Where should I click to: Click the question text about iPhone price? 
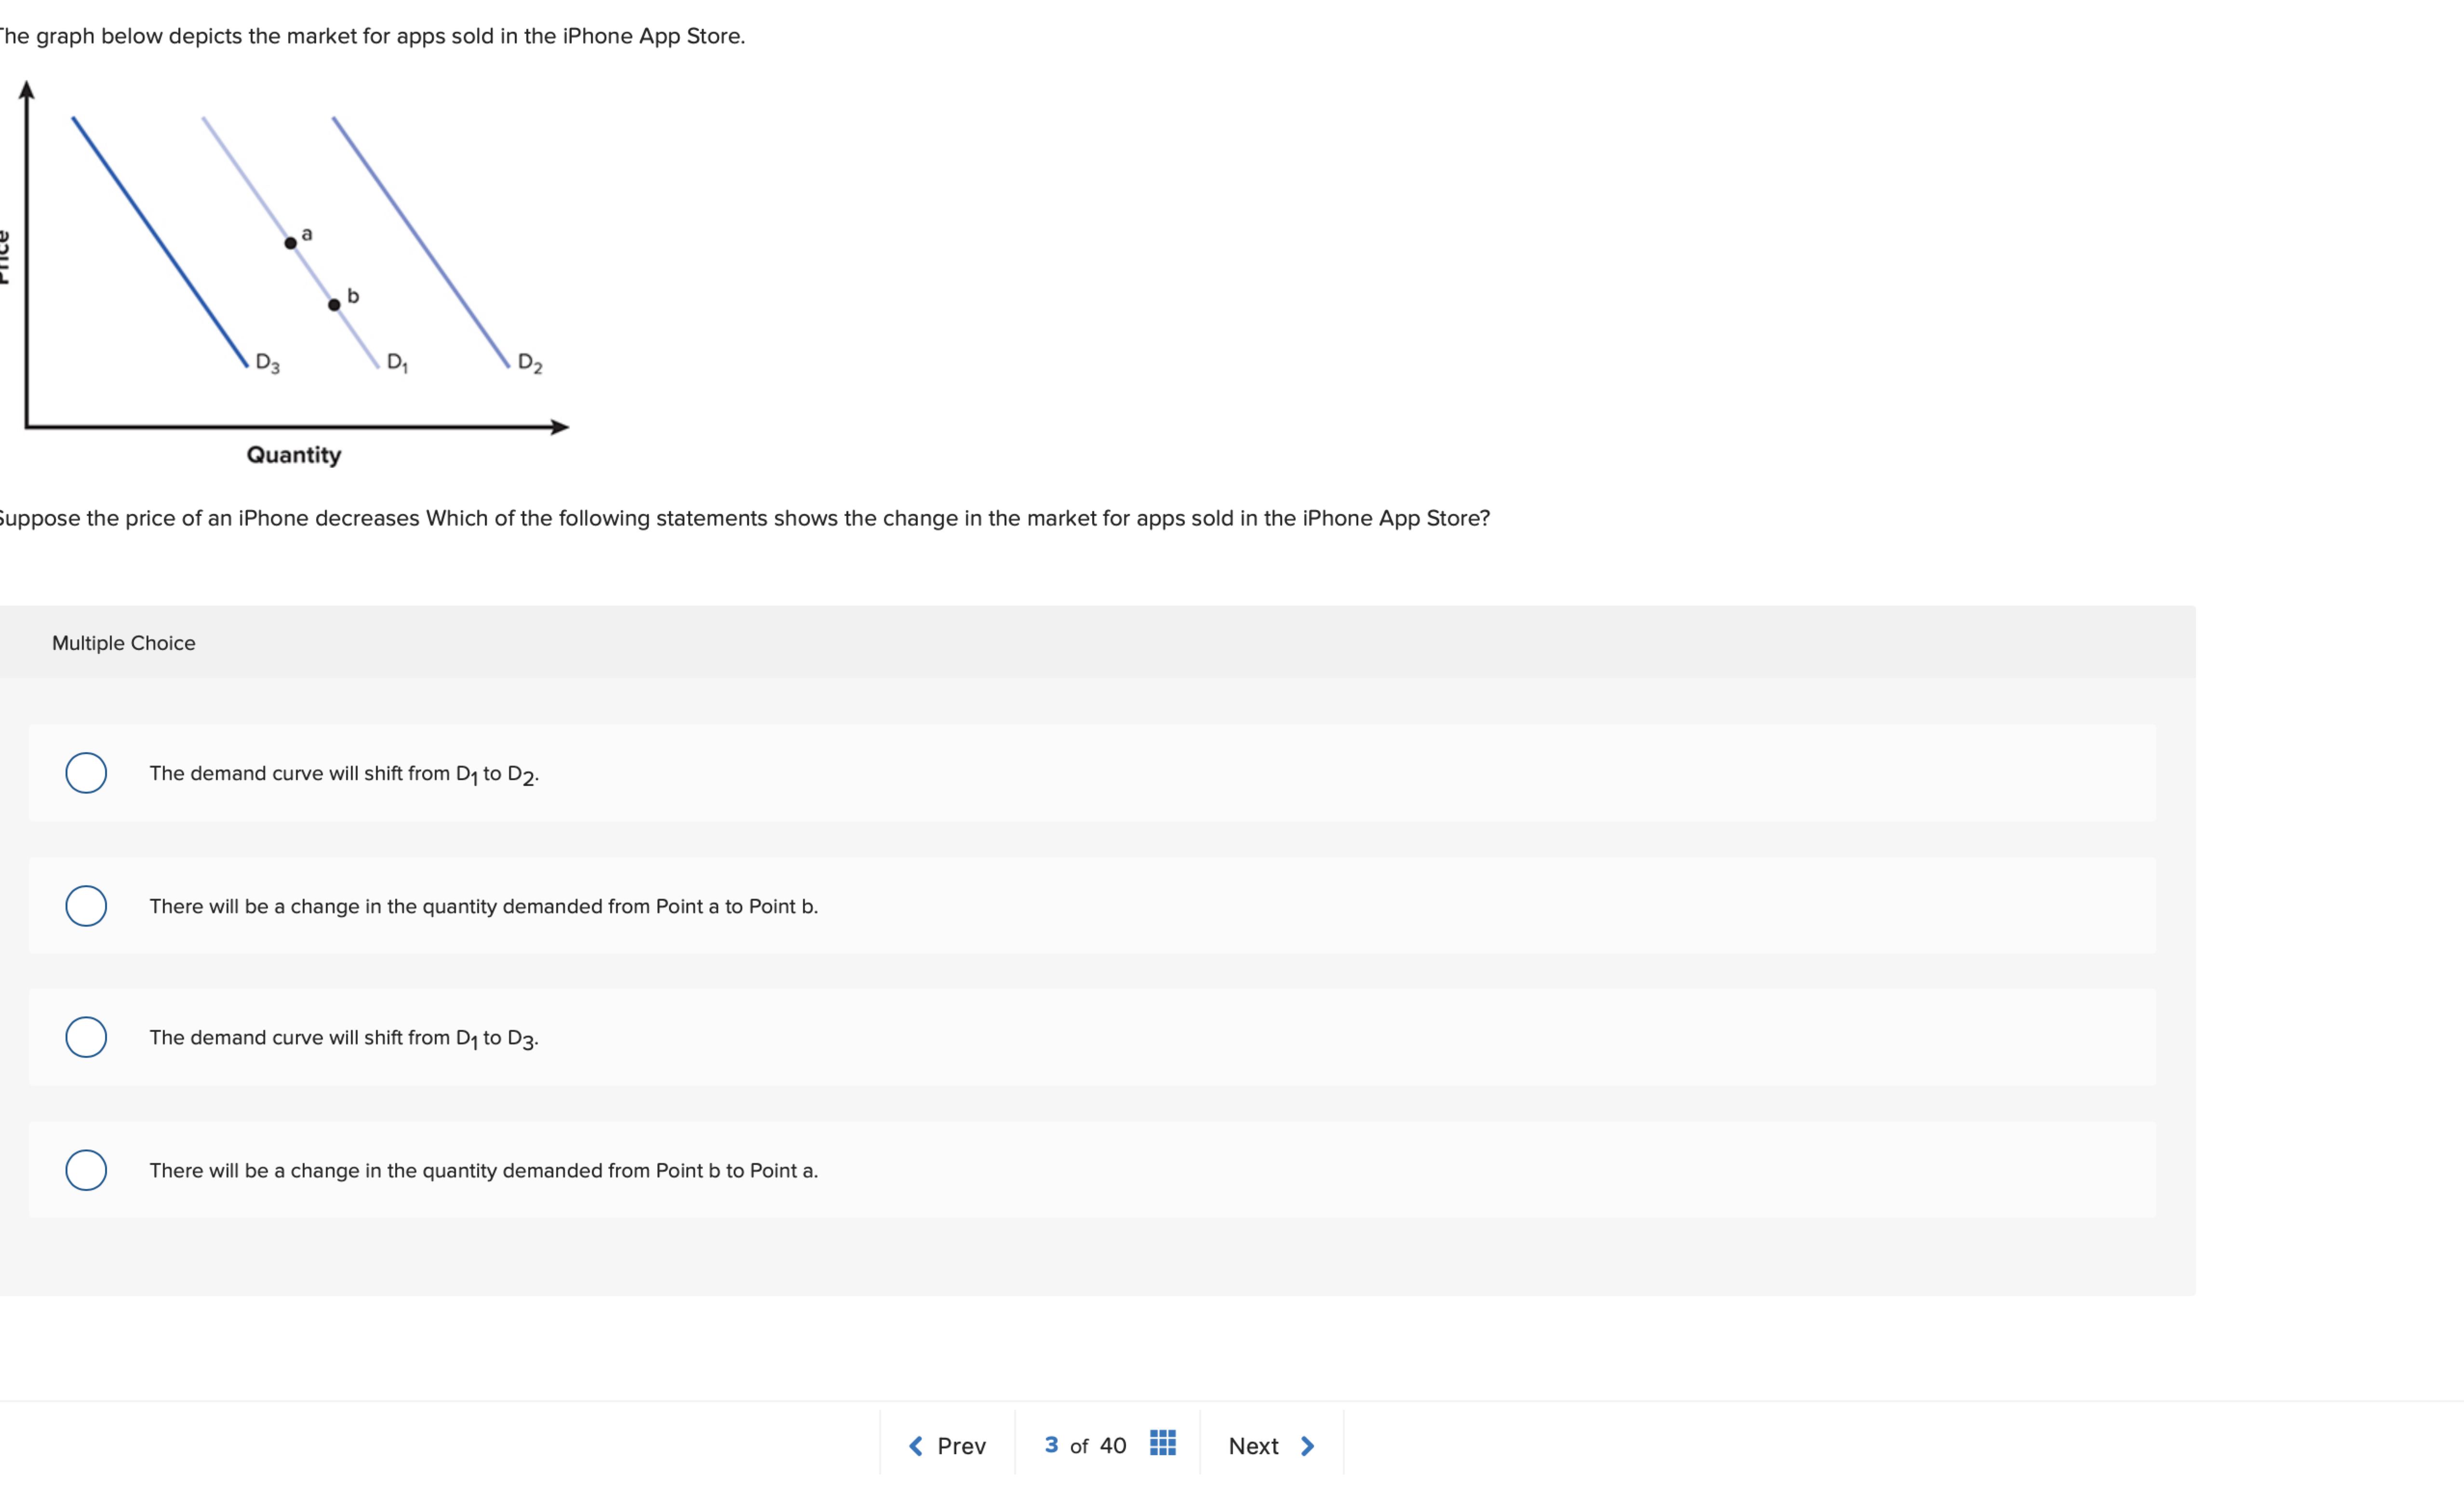coord(744,518)
